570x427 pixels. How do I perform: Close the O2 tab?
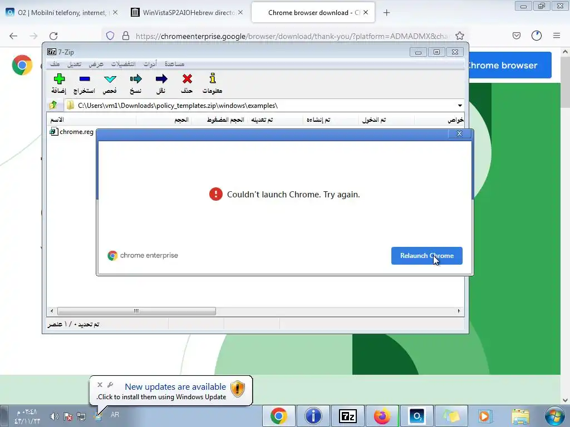(x=115, y=12)
